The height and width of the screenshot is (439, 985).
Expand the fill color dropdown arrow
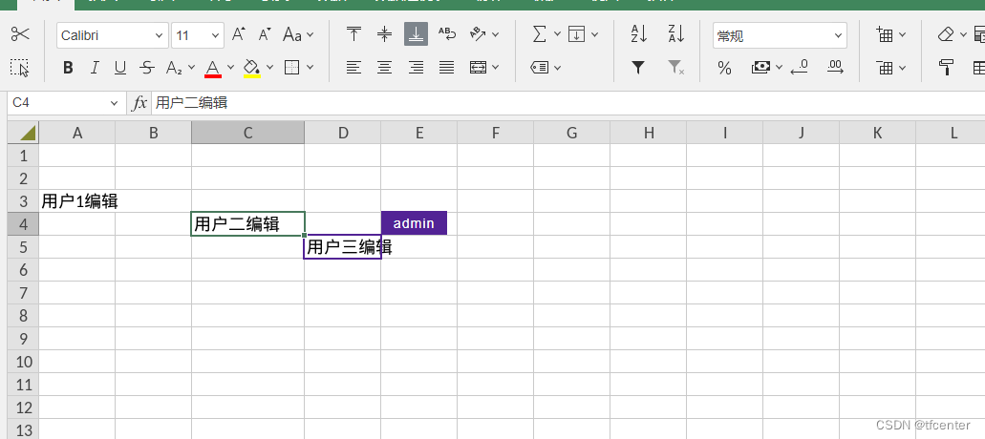click(x=270, y=67)
